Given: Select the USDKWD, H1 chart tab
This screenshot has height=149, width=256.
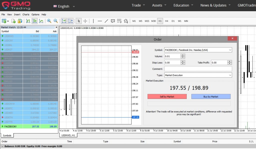Looking at the screenshot, I should pos(68,135).
